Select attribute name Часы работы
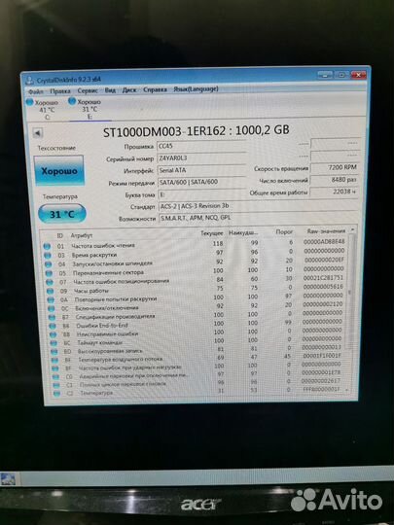 [91, 291]
